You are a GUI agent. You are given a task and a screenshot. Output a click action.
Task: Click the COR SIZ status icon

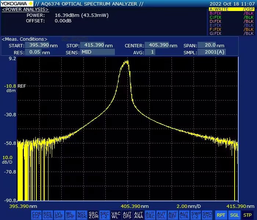coord(36,215)
